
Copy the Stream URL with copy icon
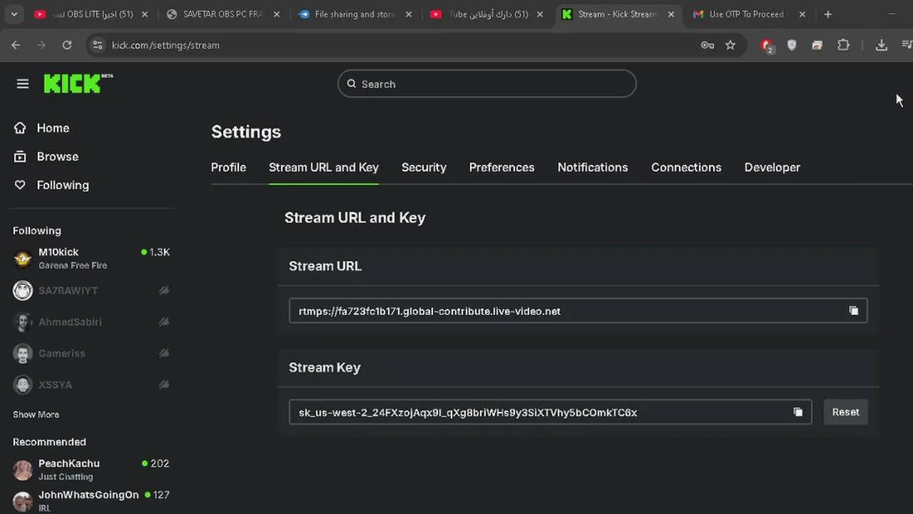pos(853,311)
